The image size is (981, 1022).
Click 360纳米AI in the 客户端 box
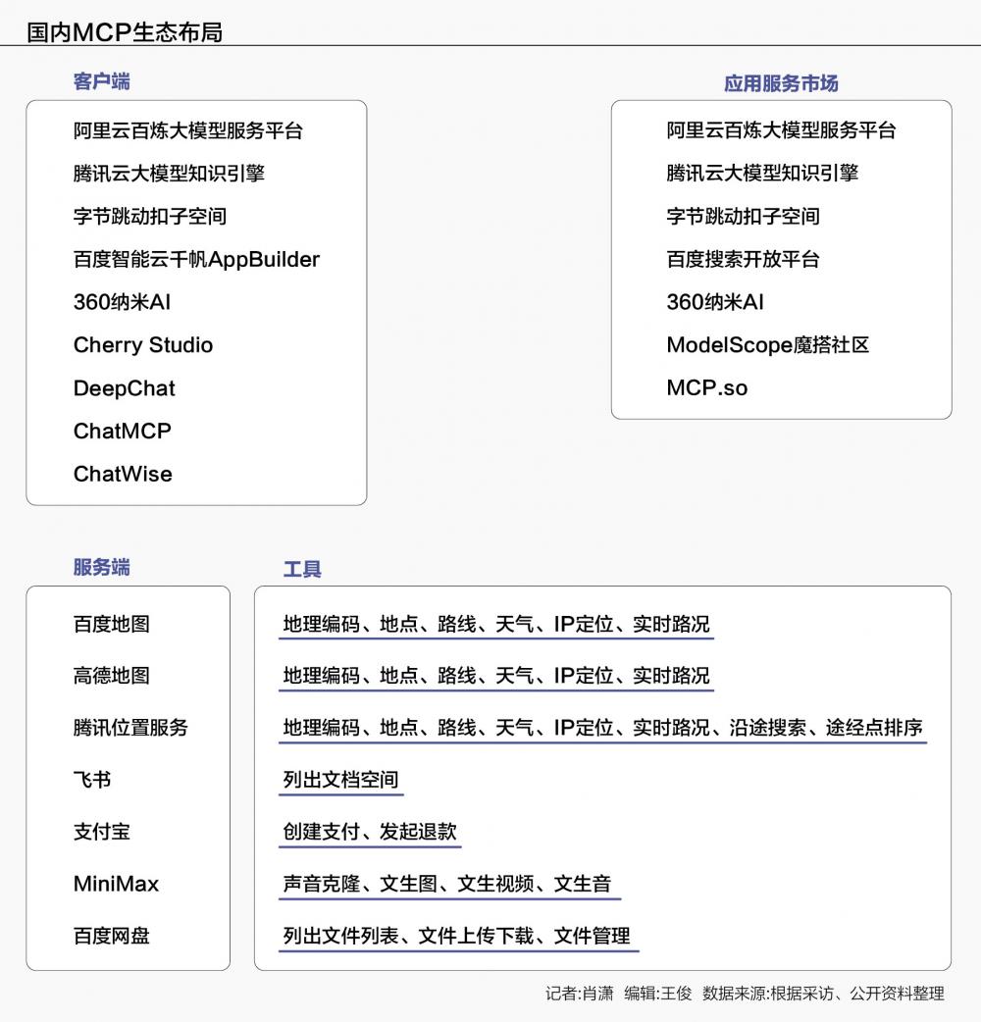click(x=122, y=302)
